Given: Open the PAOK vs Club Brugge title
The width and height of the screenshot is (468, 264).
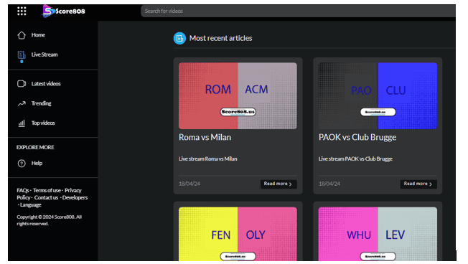Looking at the screenshot, I should coord(357,137).
